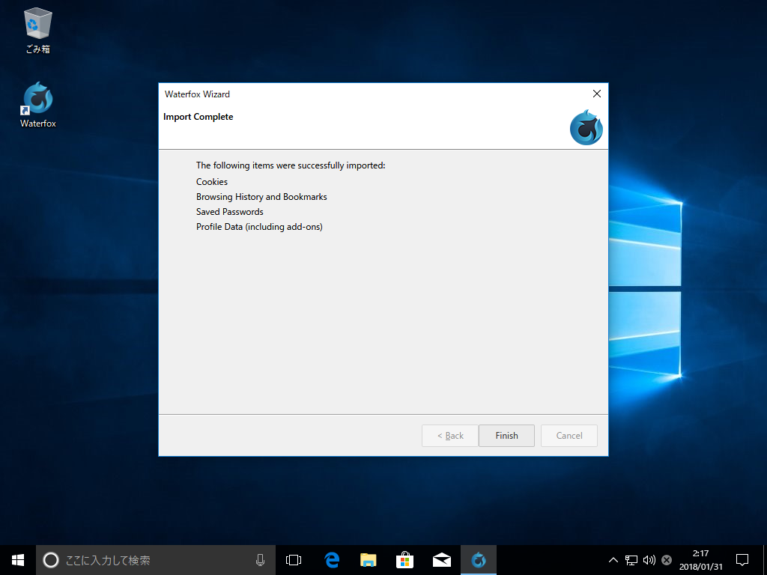Click the 'Cookies' imported item text
This screenshot has height=575, width=767.
tap(212, 182)
